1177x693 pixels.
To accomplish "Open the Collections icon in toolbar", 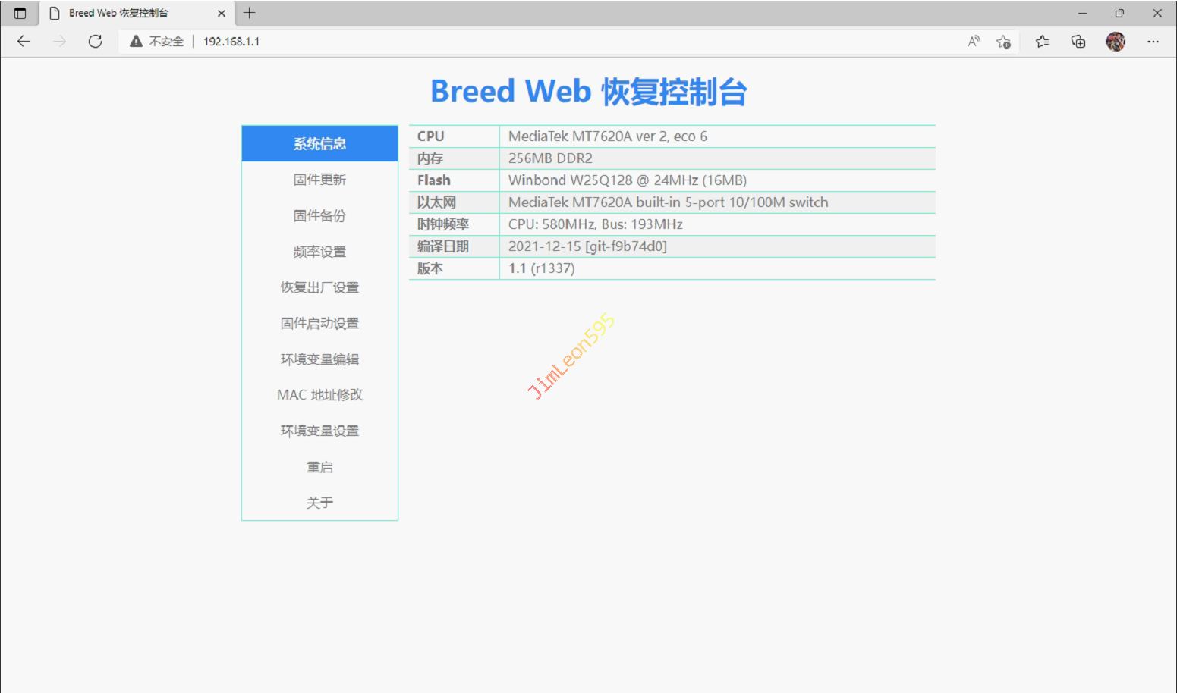I will (x=1078, y=42).
